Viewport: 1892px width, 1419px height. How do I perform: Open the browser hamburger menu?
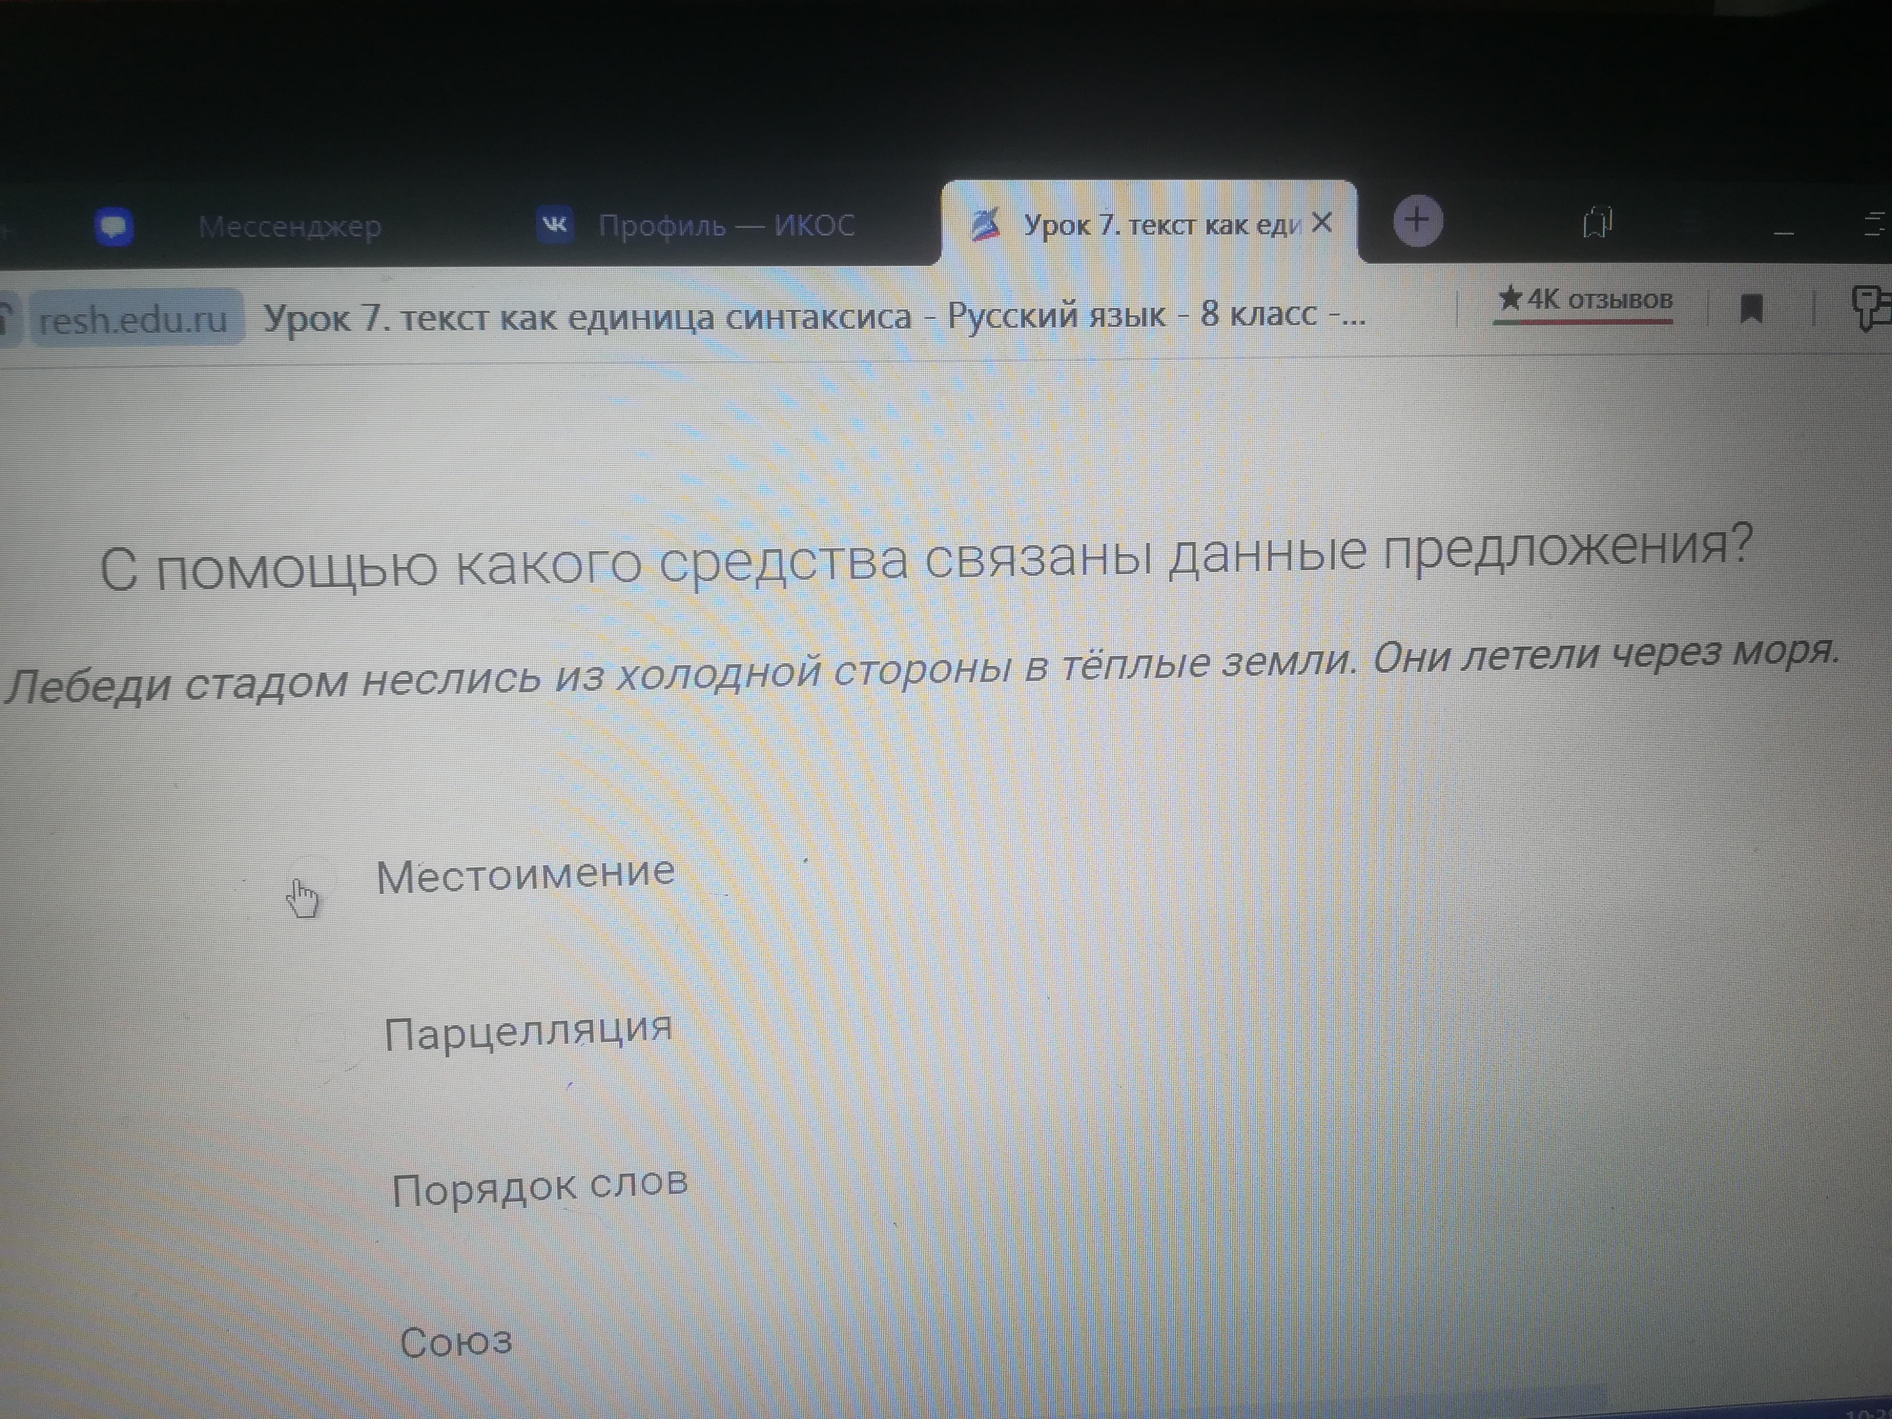pyautogui.click(x=1876, y=224)
